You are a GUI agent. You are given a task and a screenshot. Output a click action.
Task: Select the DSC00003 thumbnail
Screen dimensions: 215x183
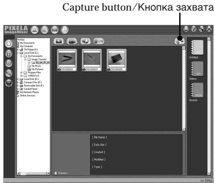pyautogui.click(x=92, y=60)
